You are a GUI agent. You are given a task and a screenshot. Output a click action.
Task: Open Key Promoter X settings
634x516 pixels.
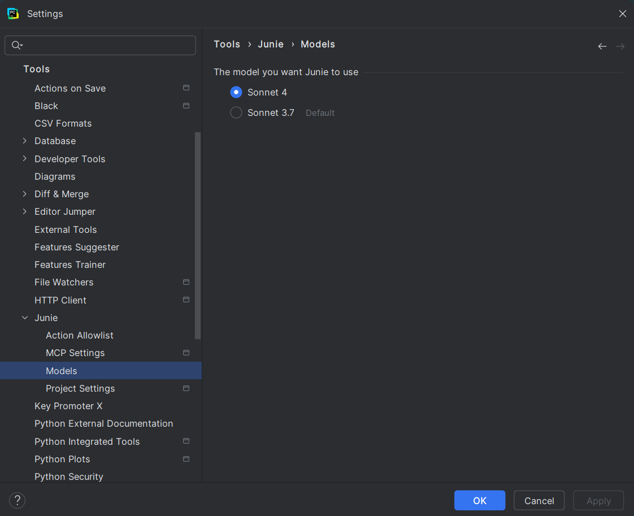coord(68,406)
